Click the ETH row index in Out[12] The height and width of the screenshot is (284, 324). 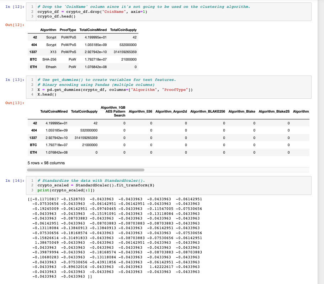click(x=33, y=67)
